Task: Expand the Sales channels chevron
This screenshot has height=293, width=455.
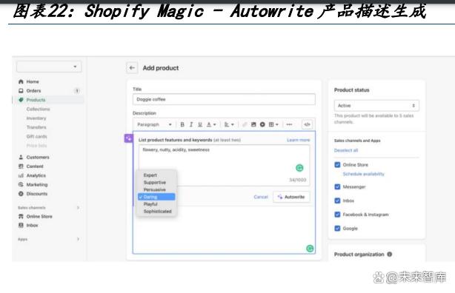Action: pos(78,207)
